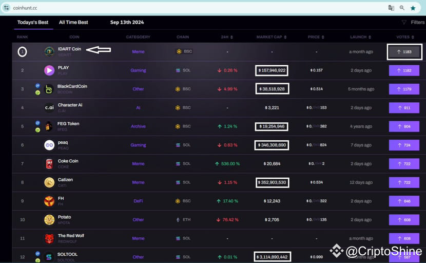Vote for FEG Token with 904 votes
The image size is (426, 263).
[x=404, y=126]
